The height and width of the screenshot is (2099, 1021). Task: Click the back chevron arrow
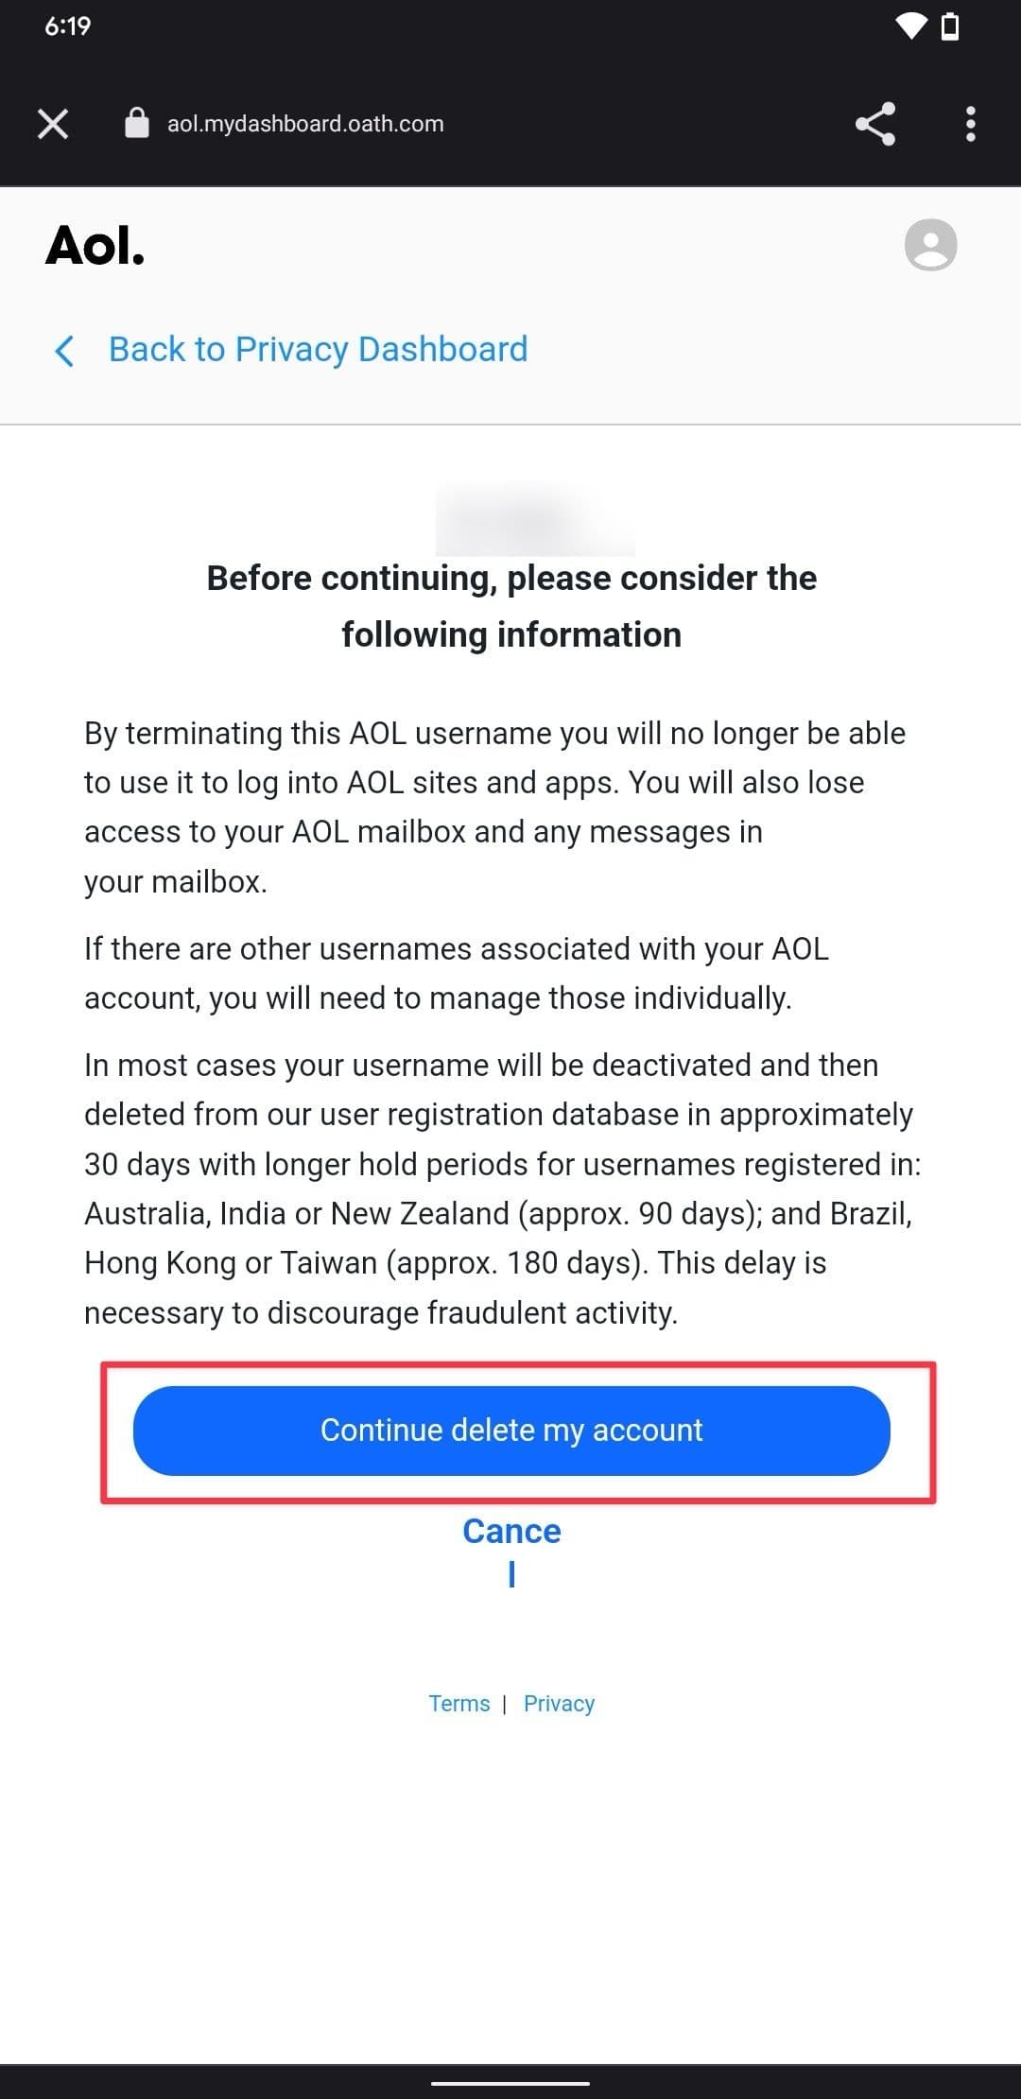click(x=64, y=350)
